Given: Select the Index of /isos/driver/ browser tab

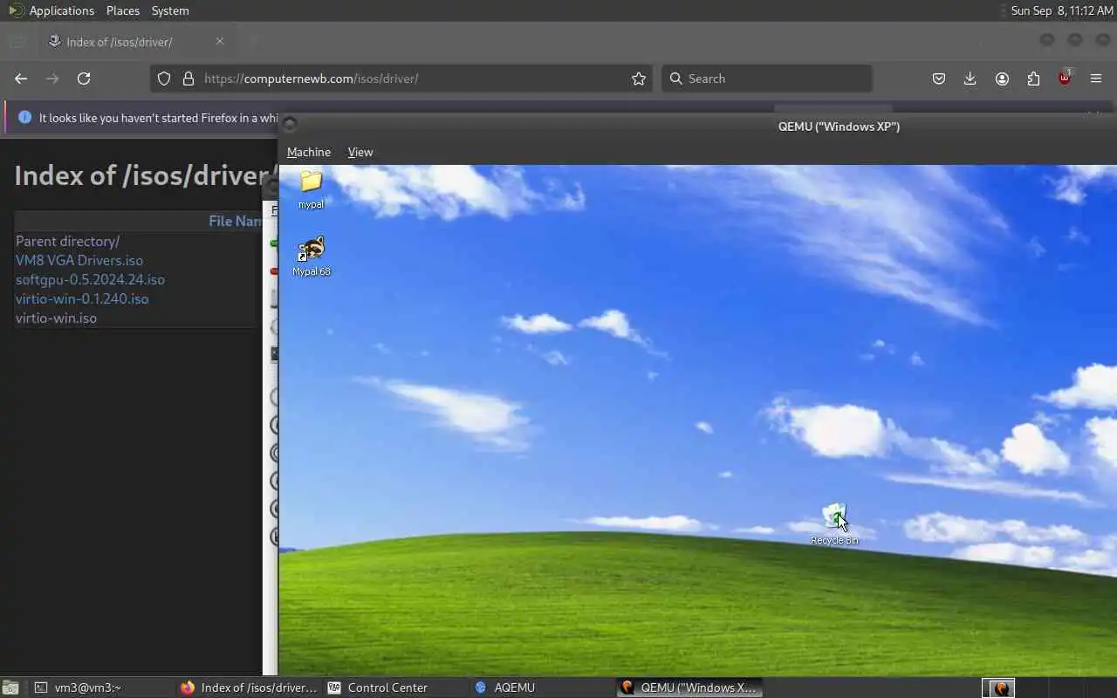Looking at the screenshot, I should 136,41.
